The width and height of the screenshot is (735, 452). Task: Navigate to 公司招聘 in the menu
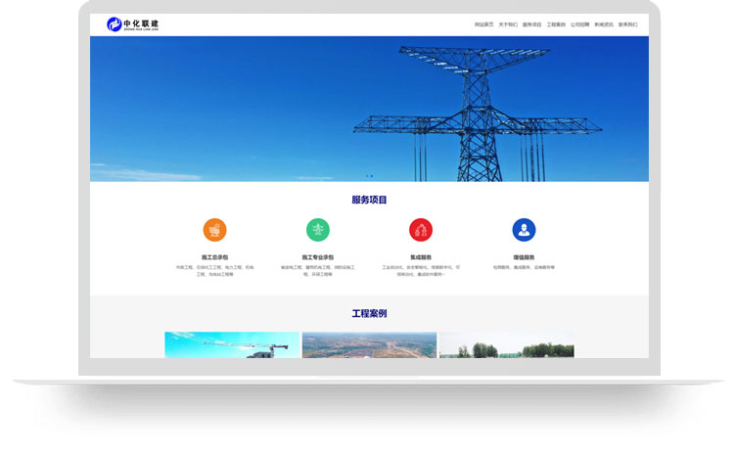coord(580,24)
